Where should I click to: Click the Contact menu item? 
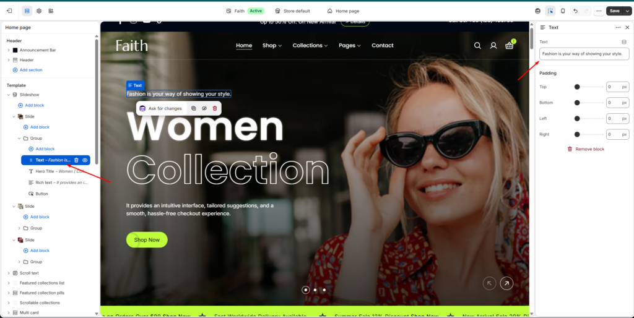383,45
